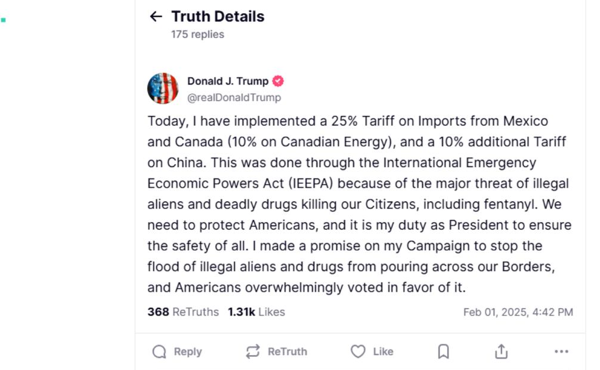Go back using the left arrow
600x370 pixels.
tap(156, 17)
